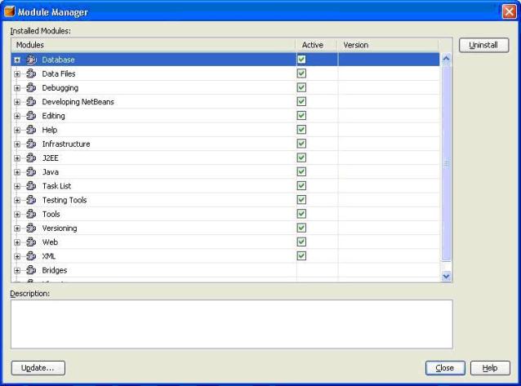Click the module list scroll down arrow
Screen dimensions: 521x386
click(x=446, y=277)
